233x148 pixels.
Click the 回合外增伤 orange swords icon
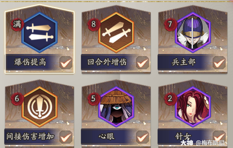pyautogui.click(x=116, y=33)
